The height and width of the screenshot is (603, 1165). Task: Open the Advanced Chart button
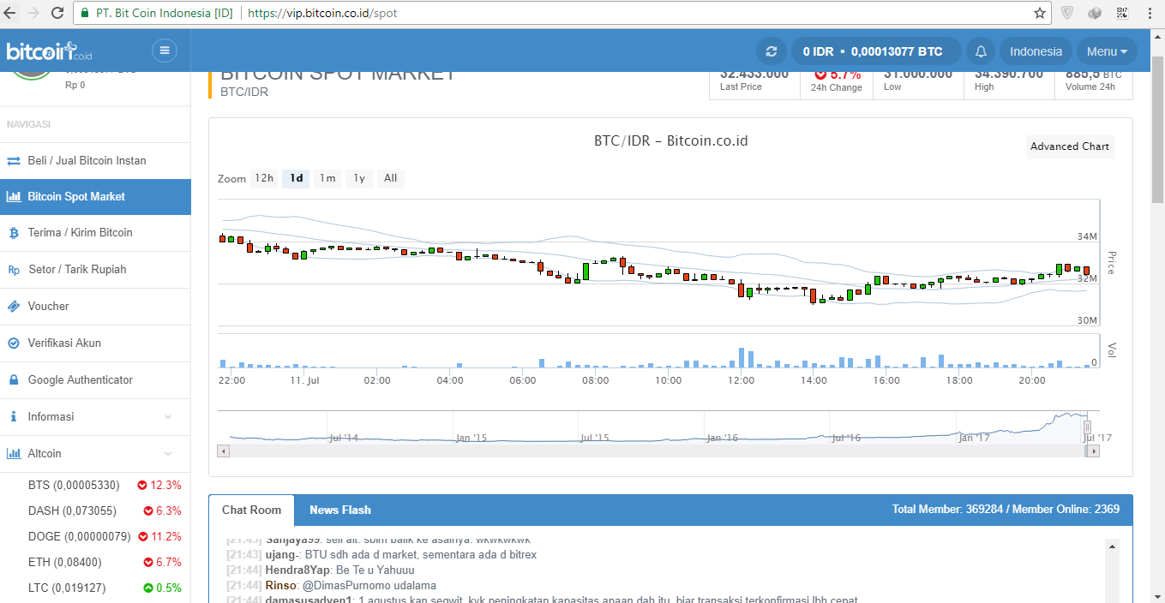tap(1070, 146)
